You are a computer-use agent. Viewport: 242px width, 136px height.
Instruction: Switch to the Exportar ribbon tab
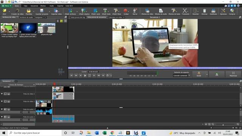pyautogui.click(x=60, y=6)
